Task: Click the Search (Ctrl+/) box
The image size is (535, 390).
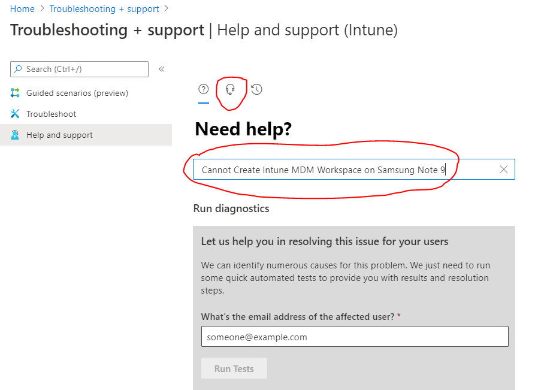Action: coord(79,69)
